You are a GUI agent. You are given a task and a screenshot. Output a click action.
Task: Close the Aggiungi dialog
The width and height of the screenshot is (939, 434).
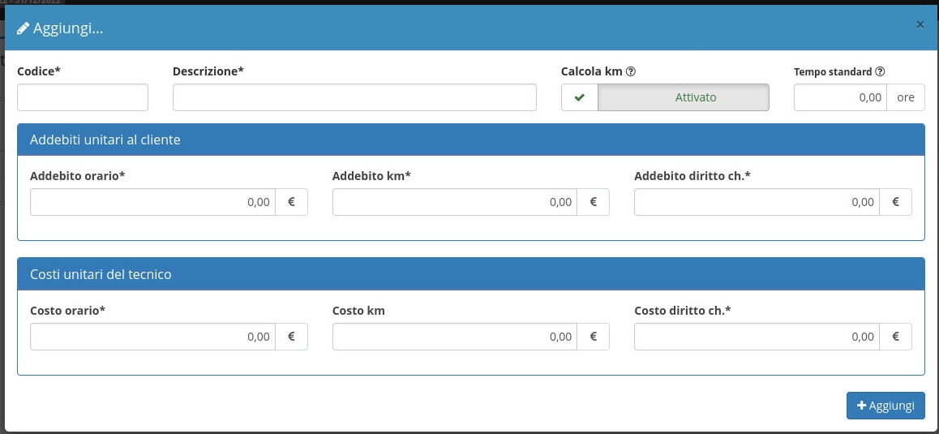(920, 25)
